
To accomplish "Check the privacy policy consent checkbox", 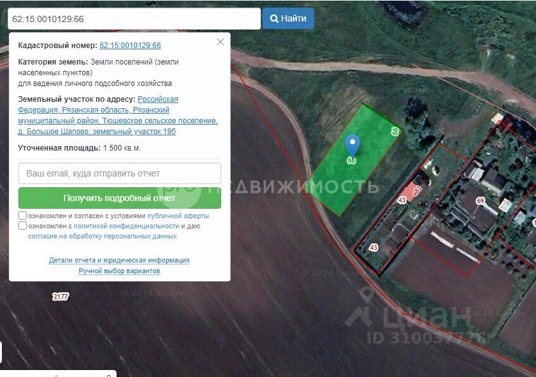I will [22, 226].
